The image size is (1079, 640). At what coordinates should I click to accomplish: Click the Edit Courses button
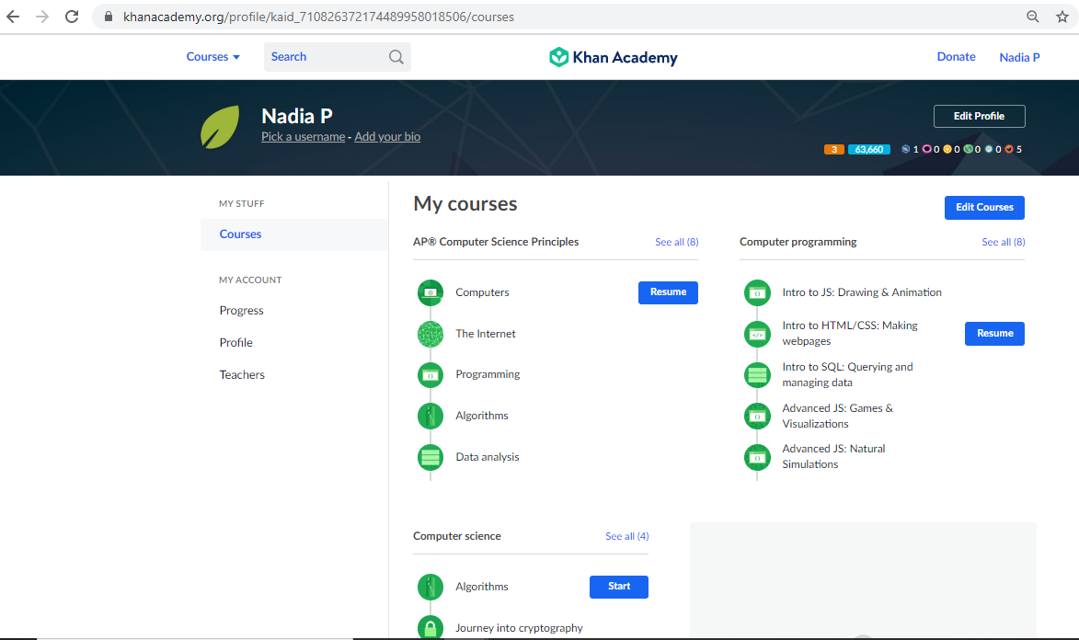pyautogui.click(x=984, y=208)
